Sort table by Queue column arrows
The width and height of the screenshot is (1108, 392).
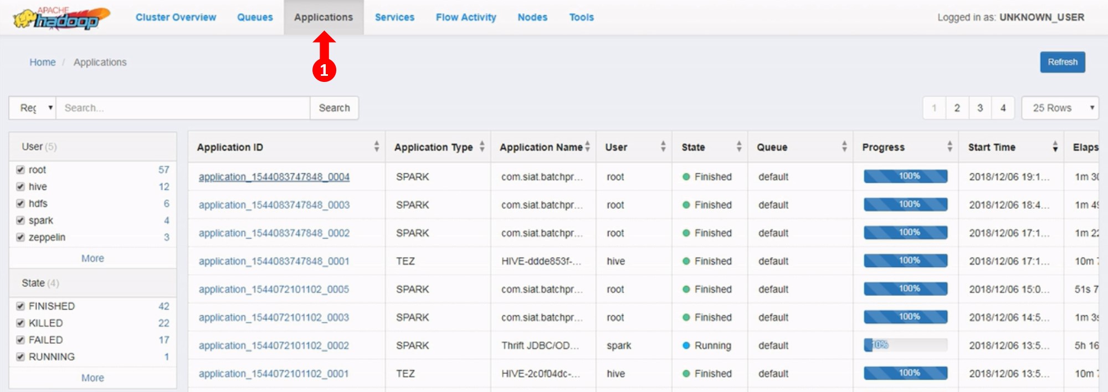tap(844, 147)
